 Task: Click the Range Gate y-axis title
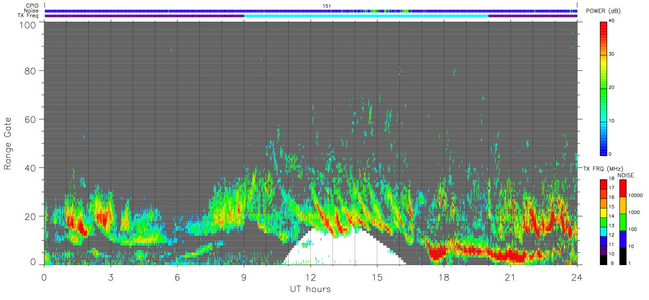[8, 144]
